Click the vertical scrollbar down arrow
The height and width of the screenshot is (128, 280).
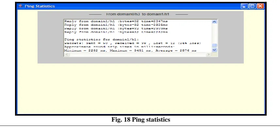pos(214,50)
